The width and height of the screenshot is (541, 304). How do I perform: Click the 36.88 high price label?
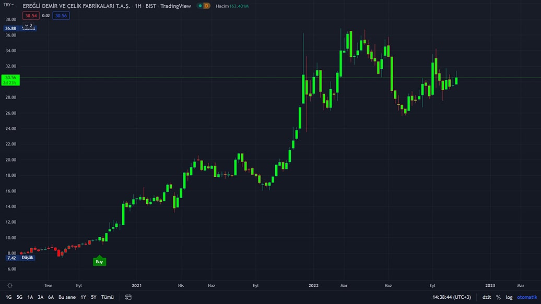[10, 28]
